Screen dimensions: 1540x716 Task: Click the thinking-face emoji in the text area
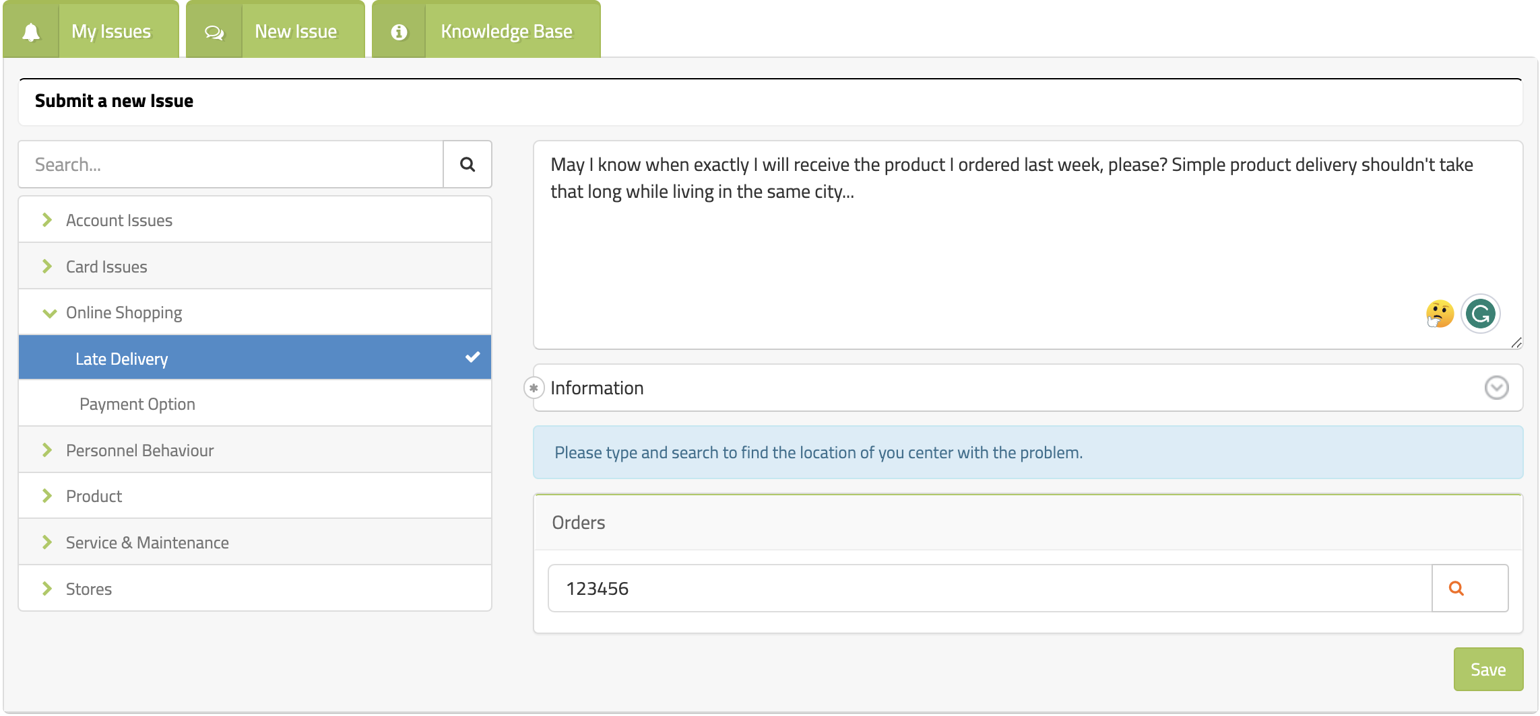1439,313
